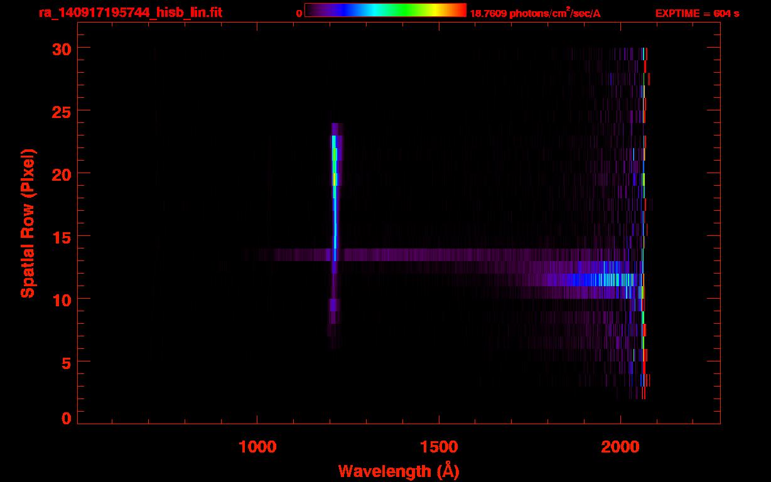
Task: Click the x-axis tick label 2000
Action: click(620, 447)
